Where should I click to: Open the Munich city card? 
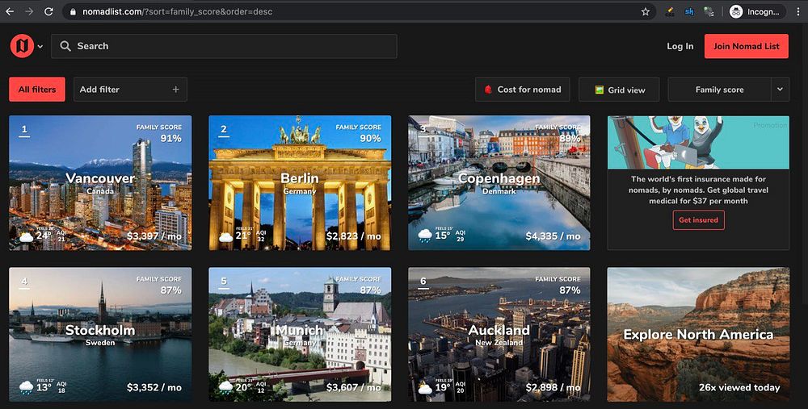point(300,335)
